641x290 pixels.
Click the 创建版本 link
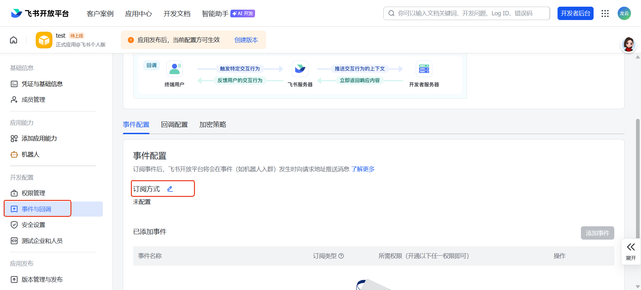coord(246,40)
